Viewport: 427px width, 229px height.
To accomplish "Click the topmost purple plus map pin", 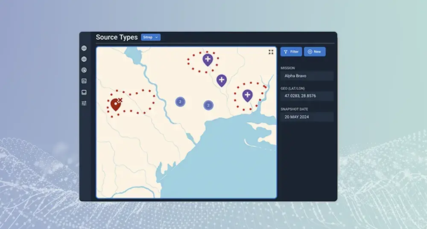I will click(x=208, y=59).
